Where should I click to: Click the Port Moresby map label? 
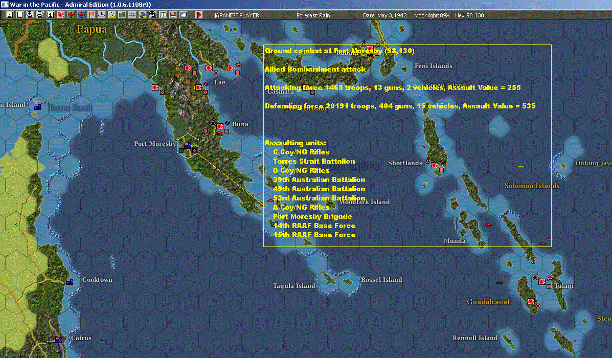(154, 144)
